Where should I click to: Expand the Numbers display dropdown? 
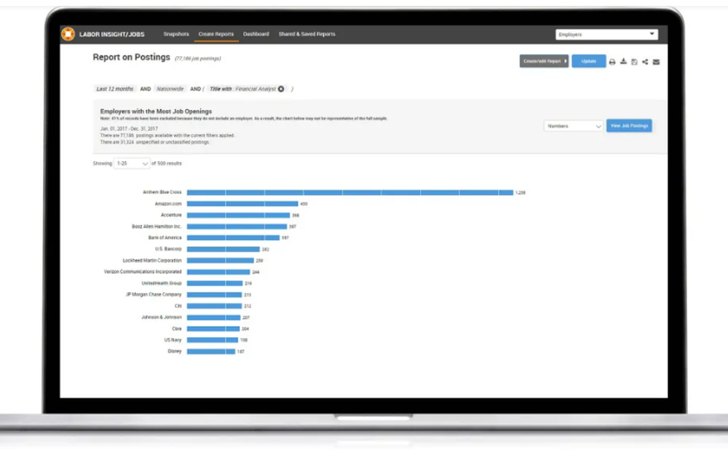[574, 126]
